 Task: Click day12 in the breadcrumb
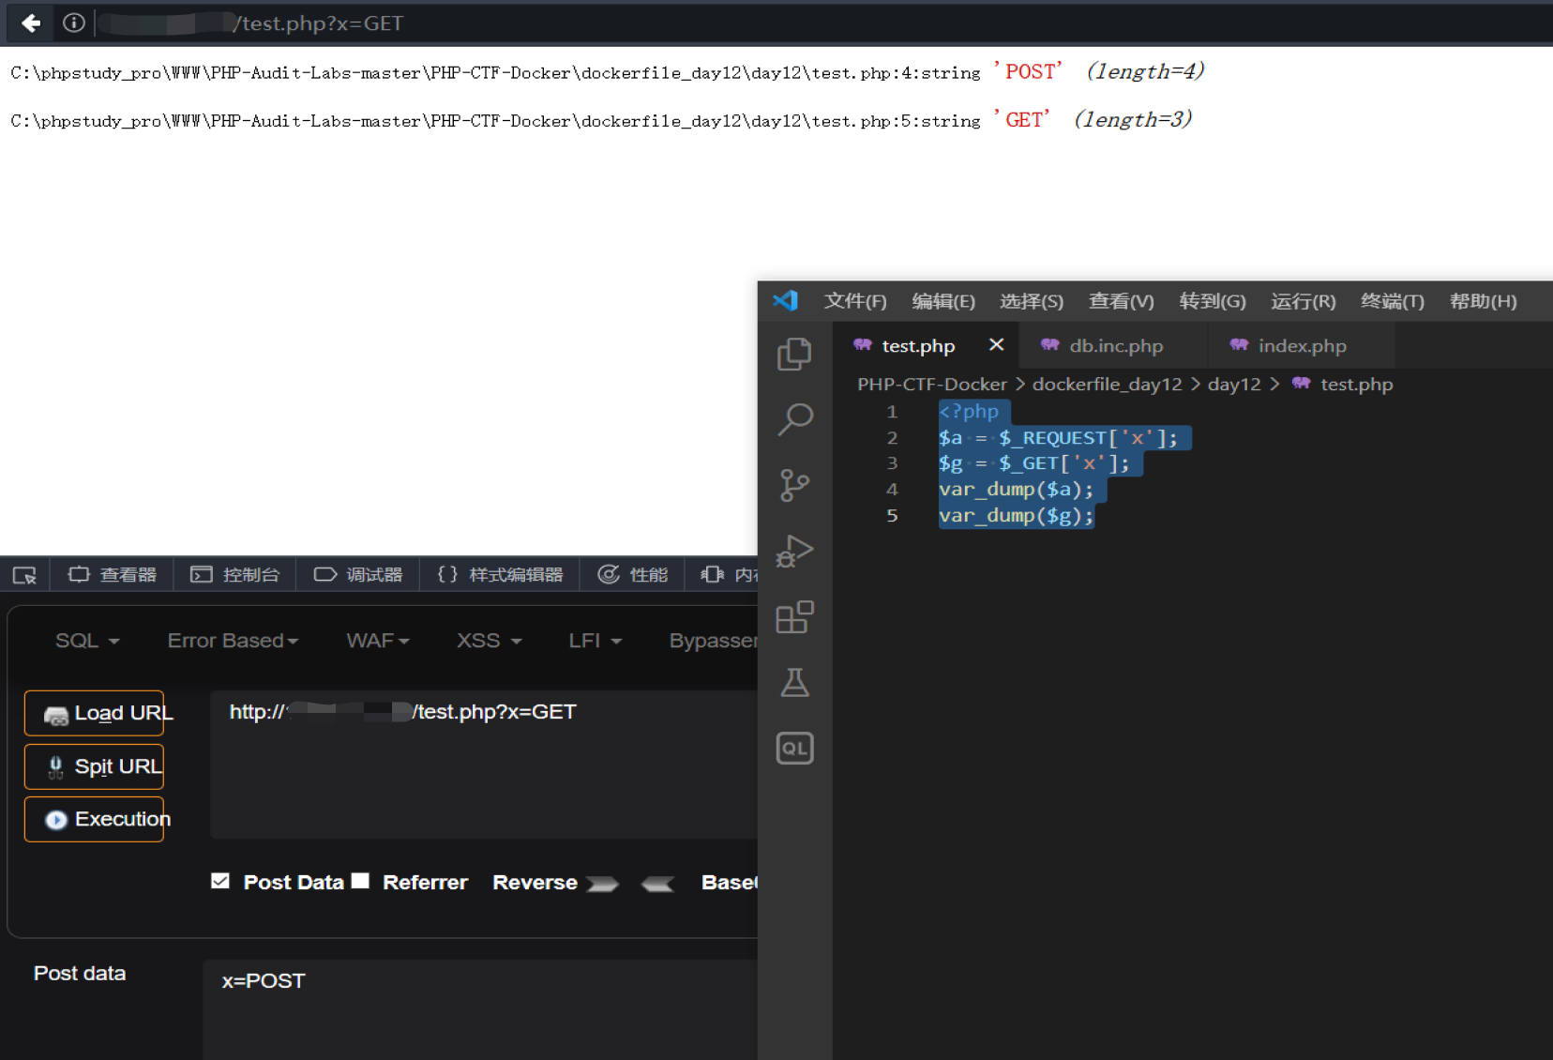(x=1233, y=384)
